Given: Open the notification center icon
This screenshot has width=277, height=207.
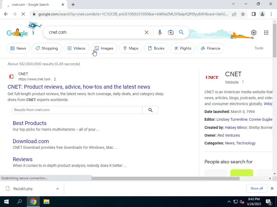Looking at the screenshot, I should click(x=268, y=202).
